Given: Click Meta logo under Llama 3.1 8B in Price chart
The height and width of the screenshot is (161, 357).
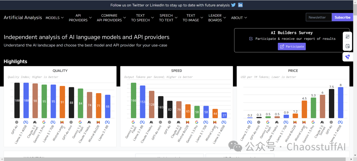Looking at the screenshot, I should click(250, 122).
